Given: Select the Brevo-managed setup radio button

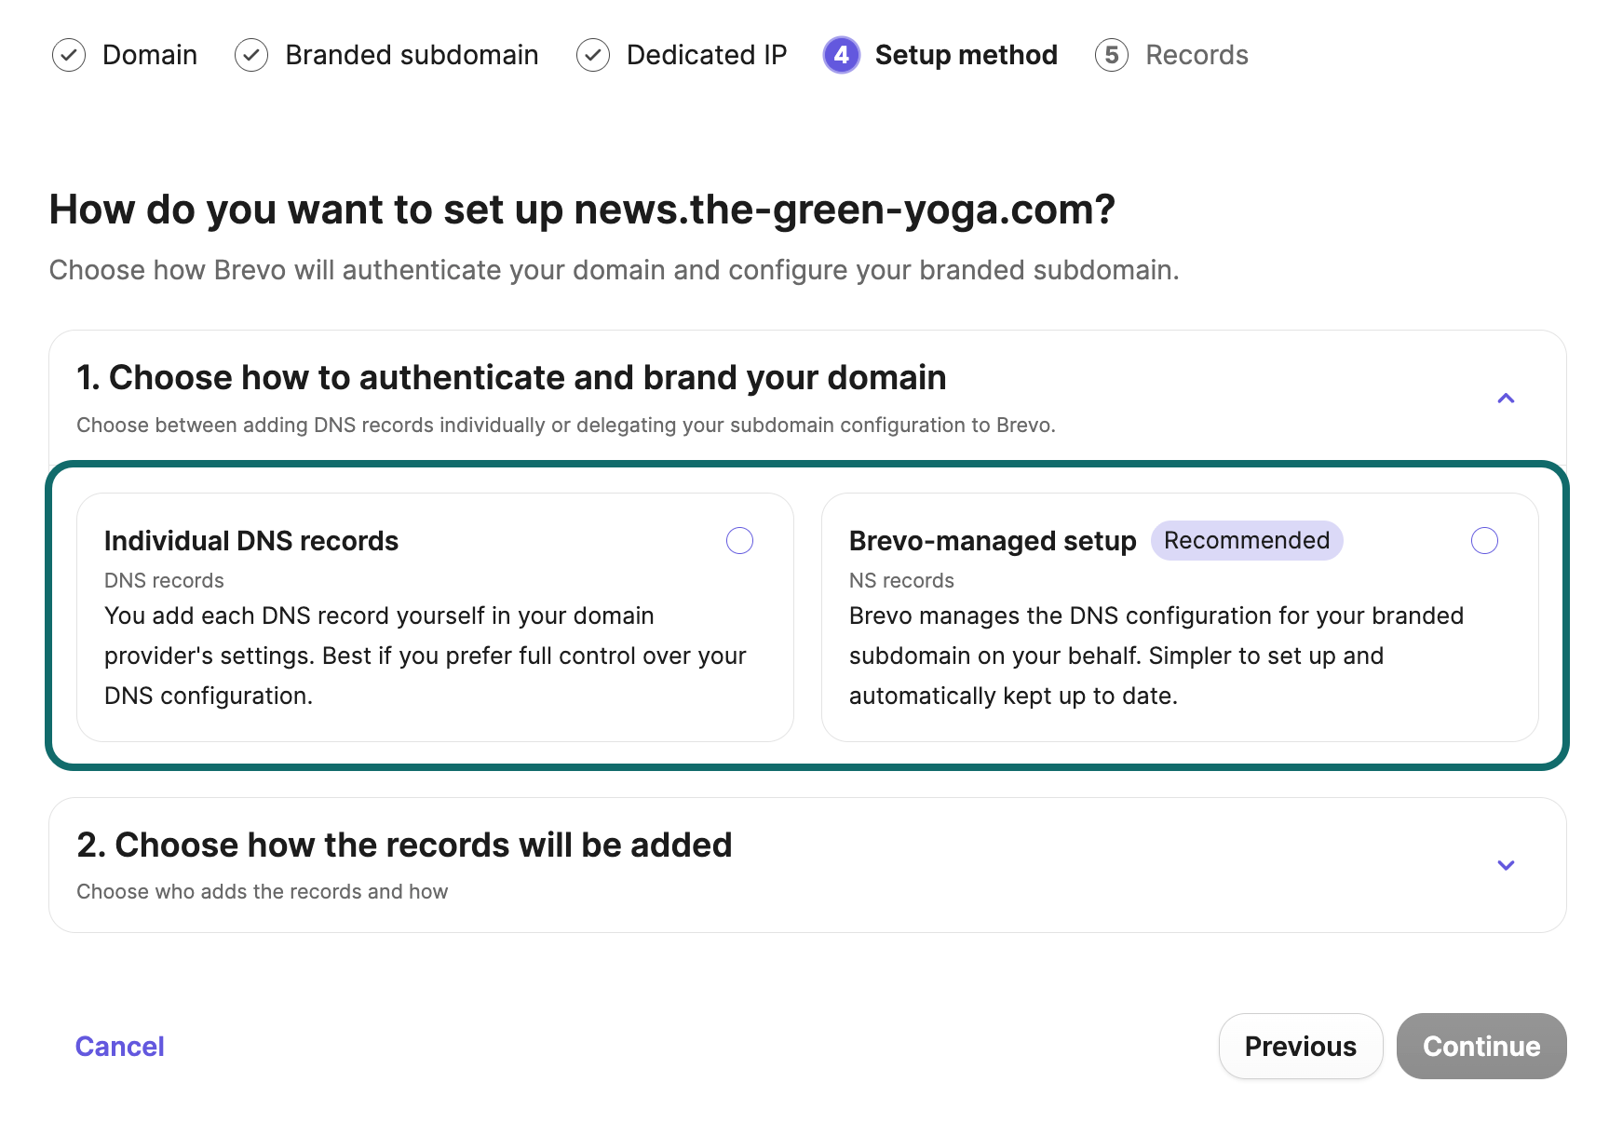Looking at the screenshot, I should [x=1484, y=540].
